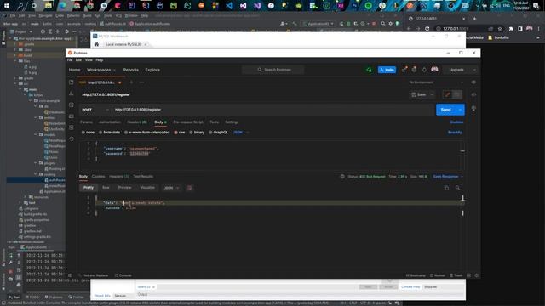Image resolution: width=545 pixels, height=306 pixels.
Task: Select the form-data body radio
Action: click(x=100, y=133)
